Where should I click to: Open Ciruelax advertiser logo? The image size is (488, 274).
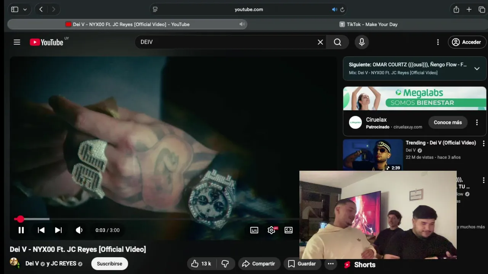(x=355, y=123)
